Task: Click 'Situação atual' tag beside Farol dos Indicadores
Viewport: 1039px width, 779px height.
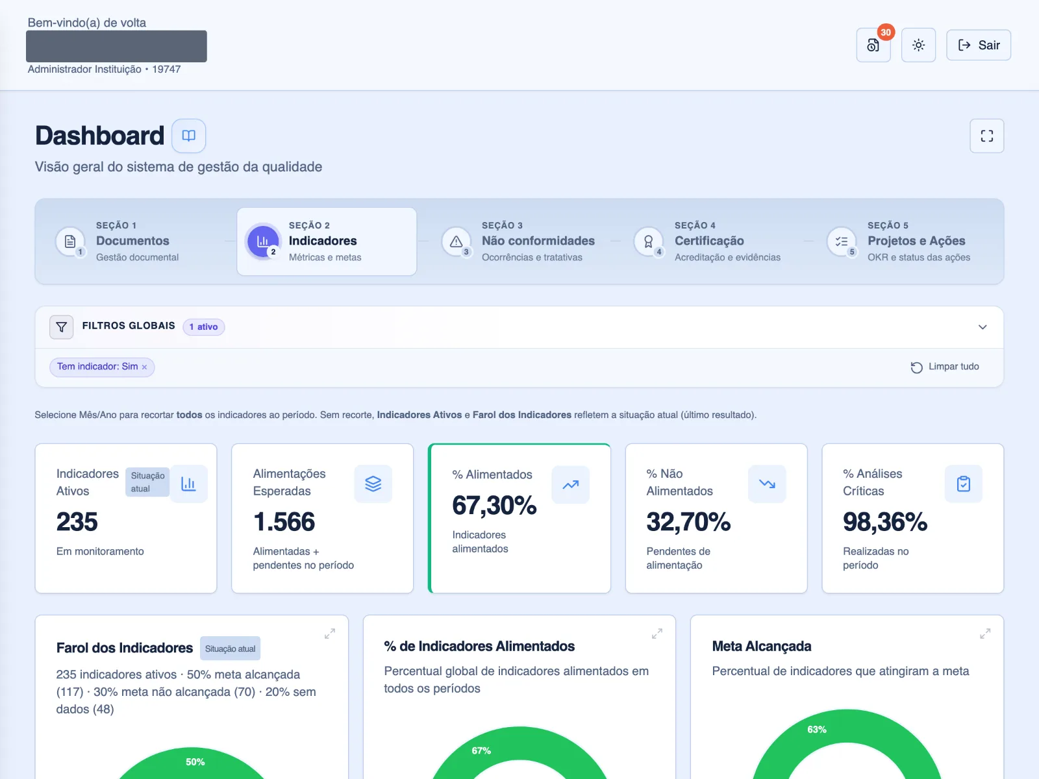Action: pos(230,649)
